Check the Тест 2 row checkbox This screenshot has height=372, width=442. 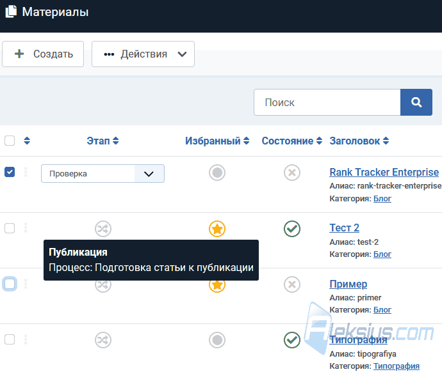pyautogui.click(x=10, y=228)
